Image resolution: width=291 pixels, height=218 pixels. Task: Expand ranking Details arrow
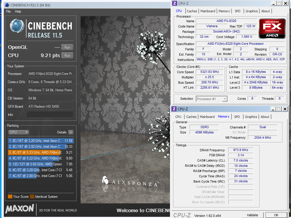(71, 132)
